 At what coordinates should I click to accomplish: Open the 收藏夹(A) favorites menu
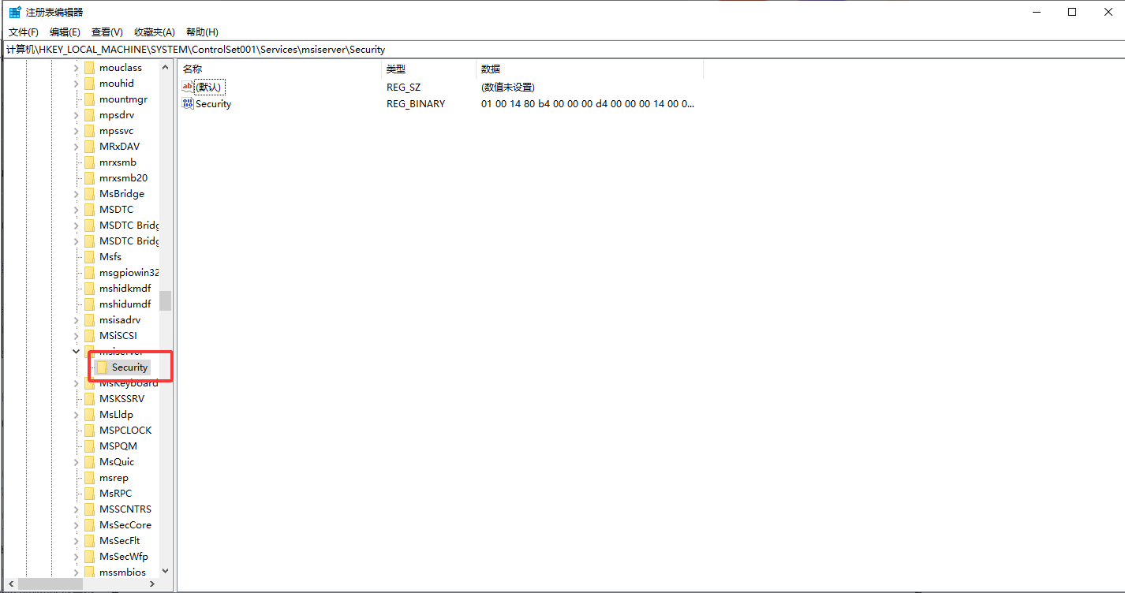click(x=154, y=32)
